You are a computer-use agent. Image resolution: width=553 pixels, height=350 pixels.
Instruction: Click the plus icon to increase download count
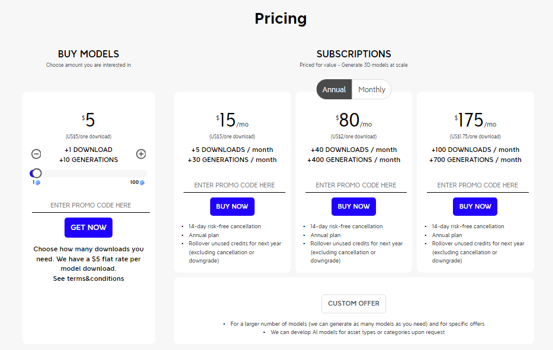pos(141,154)
